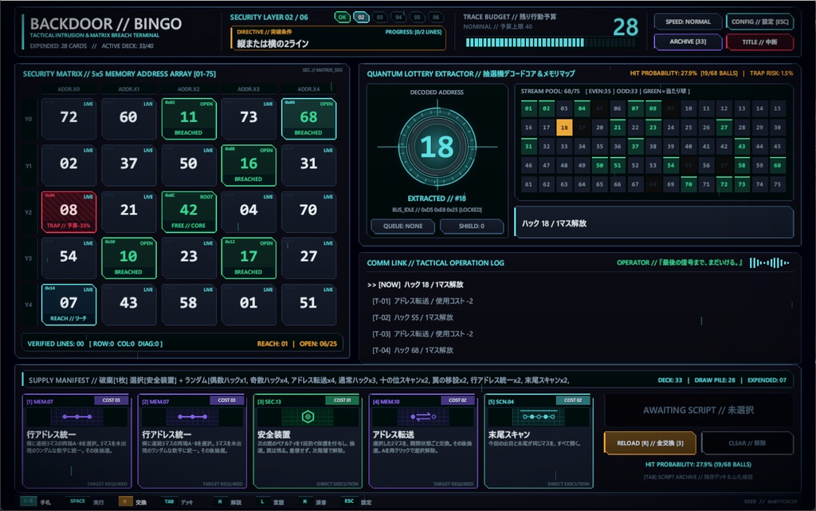Click the swap arrows icon on MEM.10 card
This screenshot has width=816, height=511.
tap(423, 416)
